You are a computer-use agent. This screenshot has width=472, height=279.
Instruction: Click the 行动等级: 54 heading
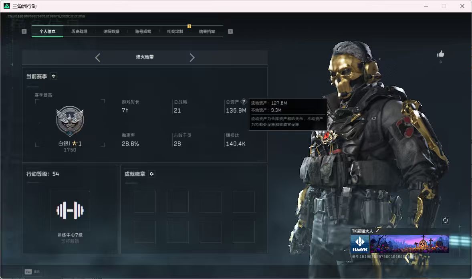pyautogui.click(x=43, y=174)
